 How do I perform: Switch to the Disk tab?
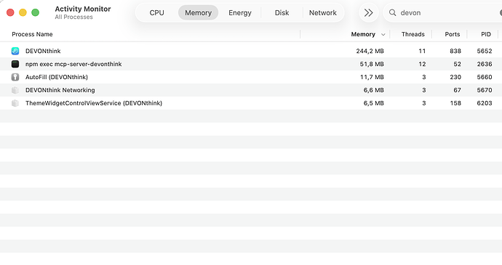282,13
